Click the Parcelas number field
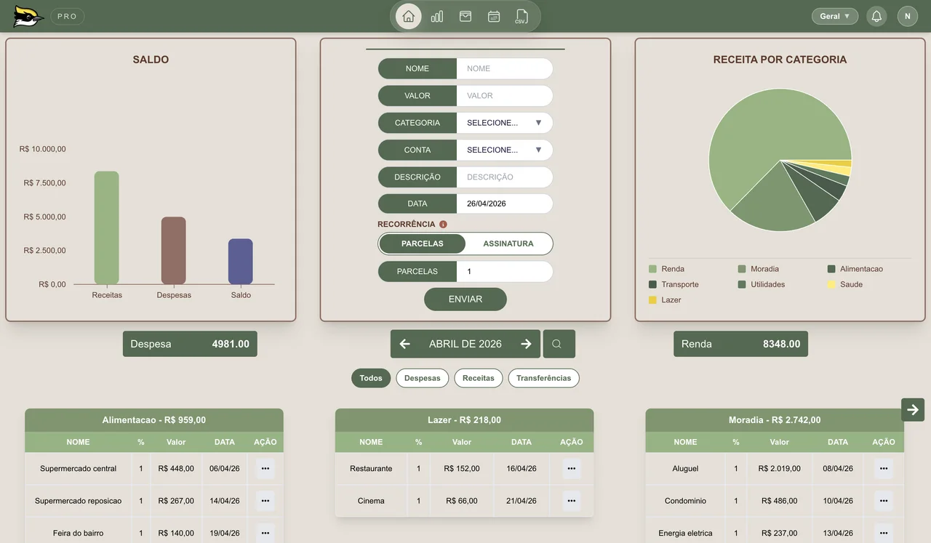The width and height of the screenshot is (931, 543). 505,271
